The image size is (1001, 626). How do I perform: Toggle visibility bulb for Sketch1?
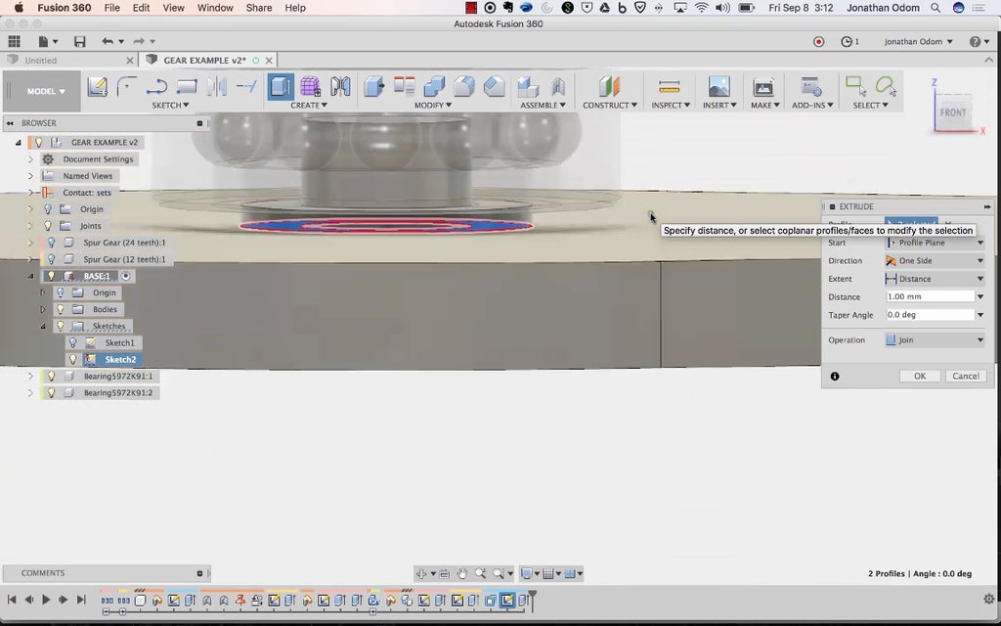(72, 343)
